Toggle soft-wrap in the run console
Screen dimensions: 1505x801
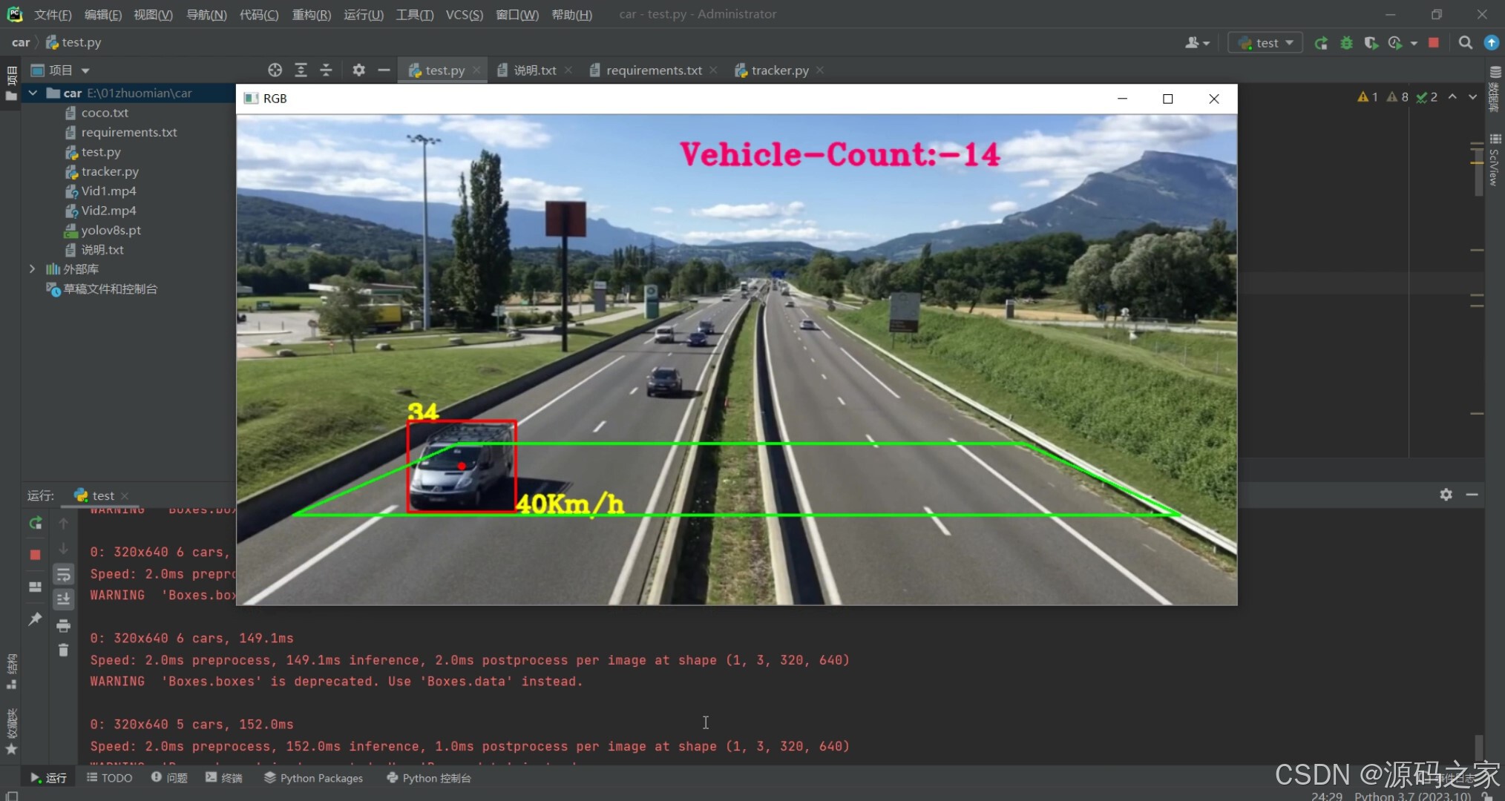64,575
